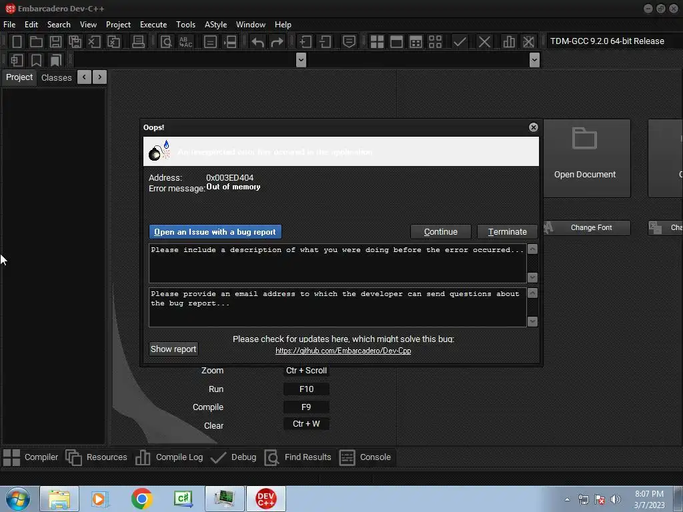The width and height of the screenshot is (683, 512).
Task: Expand the first toolbar combo box dropdown
Action: pos(301,59)
